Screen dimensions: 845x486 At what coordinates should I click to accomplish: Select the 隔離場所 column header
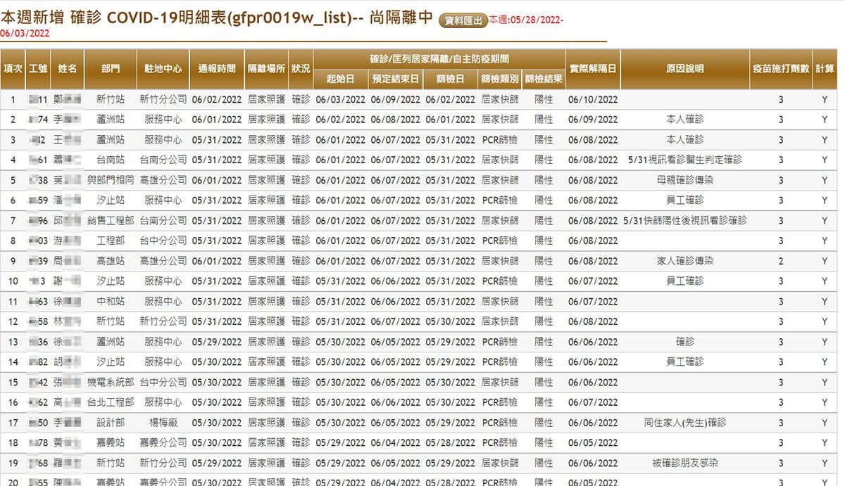pos(266,69)
